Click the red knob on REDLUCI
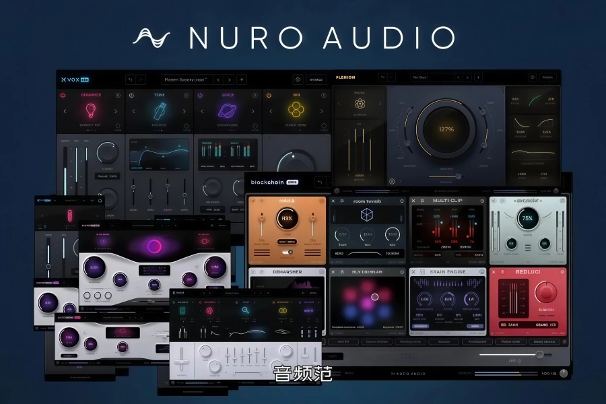The width and height of the screenshot is (606, 404). tap(545, 293)
